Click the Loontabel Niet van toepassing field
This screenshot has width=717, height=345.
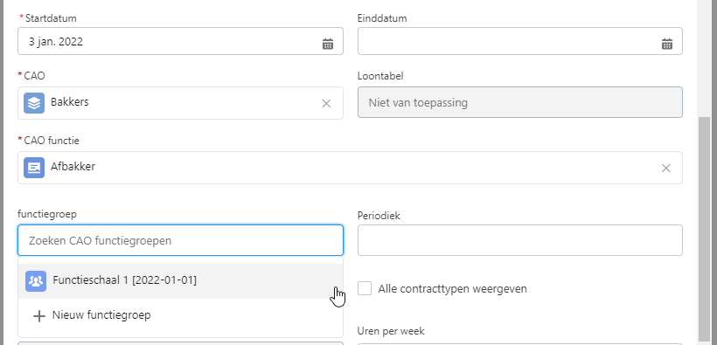click(520, 102)
